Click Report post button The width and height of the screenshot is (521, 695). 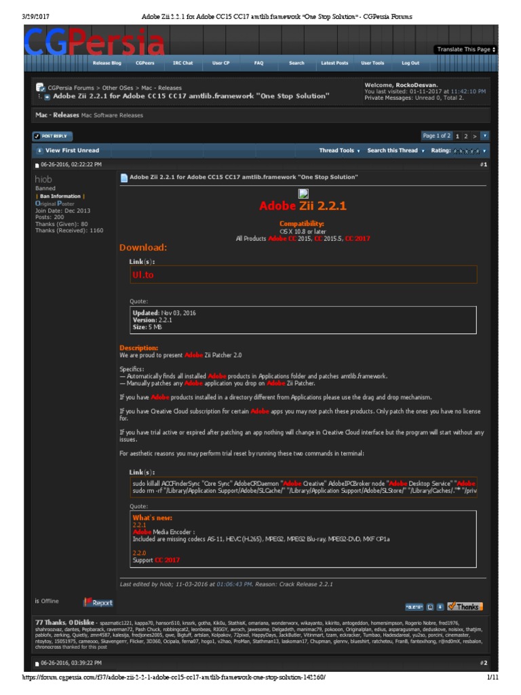click(x=98, y=603)
